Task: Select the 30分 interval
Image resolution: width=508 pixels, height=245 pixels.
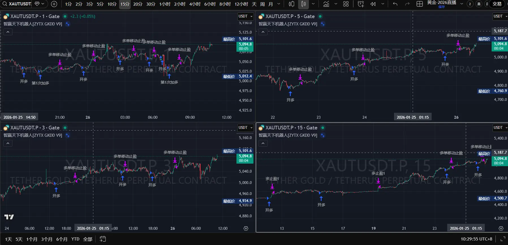Action: pos(151,4)
